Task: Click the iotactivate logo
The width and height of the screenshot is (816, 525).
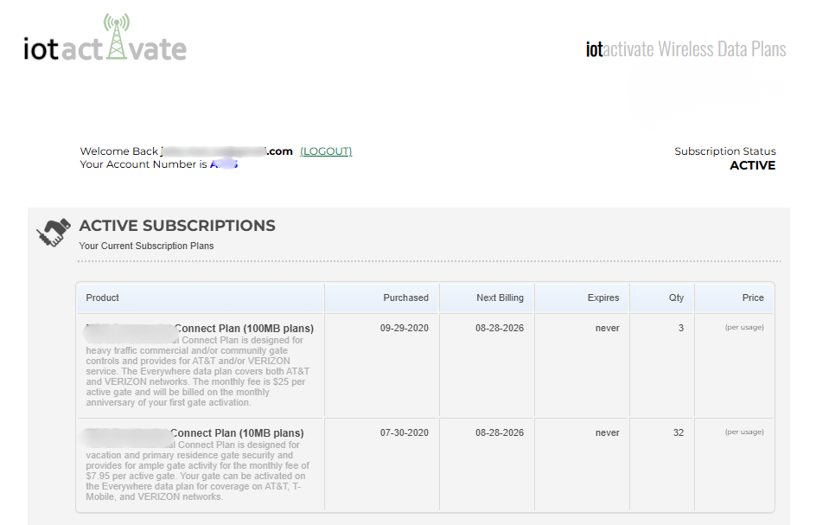Action: click(x=105, y=38)
